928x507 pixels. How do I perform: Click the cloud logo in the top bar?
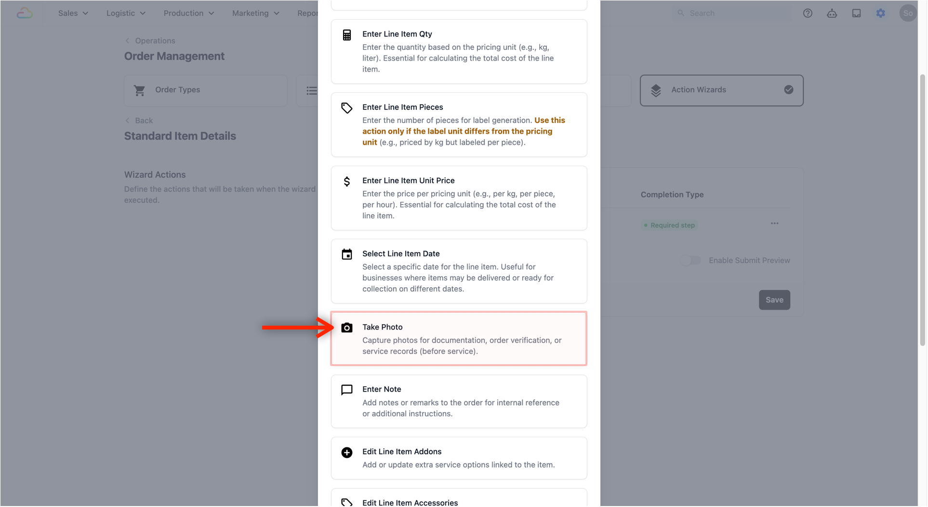25,13
